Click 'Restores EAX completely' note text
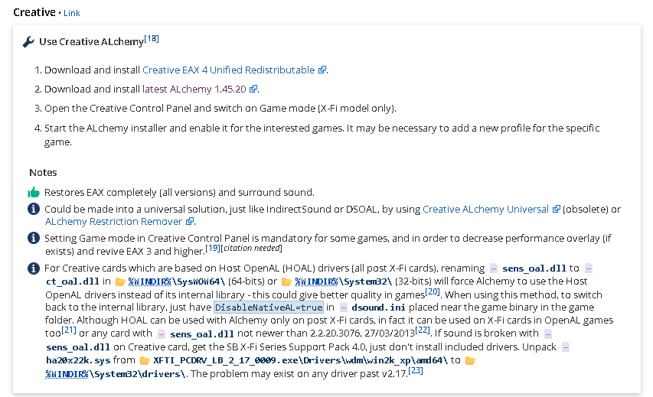The image size is (653, 397). pyautogui.click(x=179, y=192)
